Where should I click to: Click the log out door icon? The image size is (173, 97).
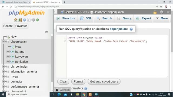coord(20,20)
